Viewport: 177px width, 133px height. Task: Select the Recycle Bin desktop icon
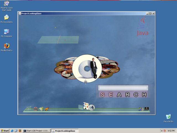click(x=168, y=118)
